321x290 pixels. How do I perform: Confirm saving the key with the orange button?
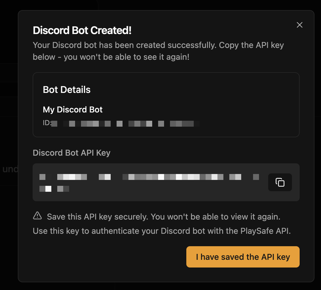click(x=243, y=257)
